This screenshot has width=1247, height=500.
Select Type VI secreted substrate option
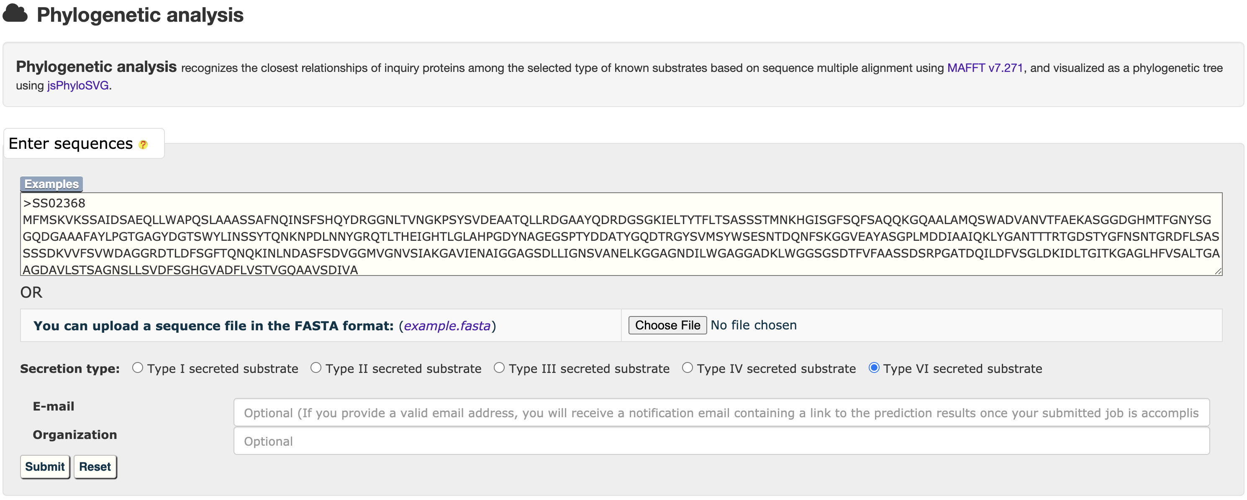point(874,368)
